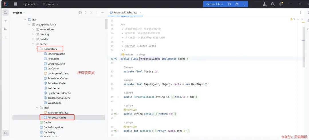Open the Project view selector dropdown

click(19, 13)
